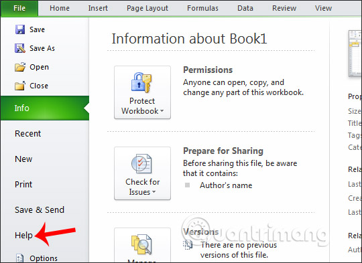Switch to the Insert ribbon tab
The height and width of the screenshot is (263, 362).
[98, 8]
